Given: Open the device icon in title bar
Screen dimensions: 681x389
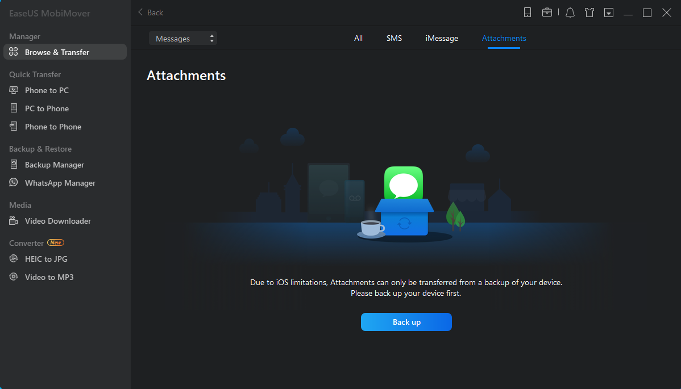Looking at the screenshot, I should pyautogui.click(x=528, y=12).
